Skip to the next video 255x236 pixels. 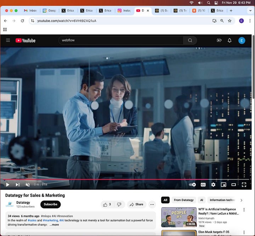coord(18,185)
